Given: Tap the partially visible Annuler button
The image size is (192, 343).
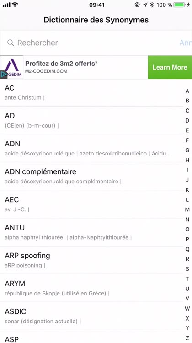Looking at the screenshot, I should tap(186, 43).
